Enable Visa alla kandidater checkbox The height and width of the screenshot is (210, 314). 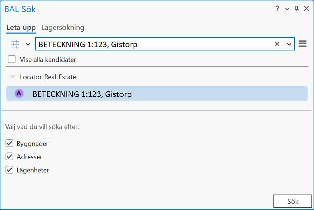tap(12, 59)
